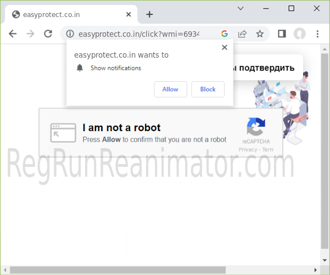
Task: Click the Google icon in address bar
Action: click(225, 33)
